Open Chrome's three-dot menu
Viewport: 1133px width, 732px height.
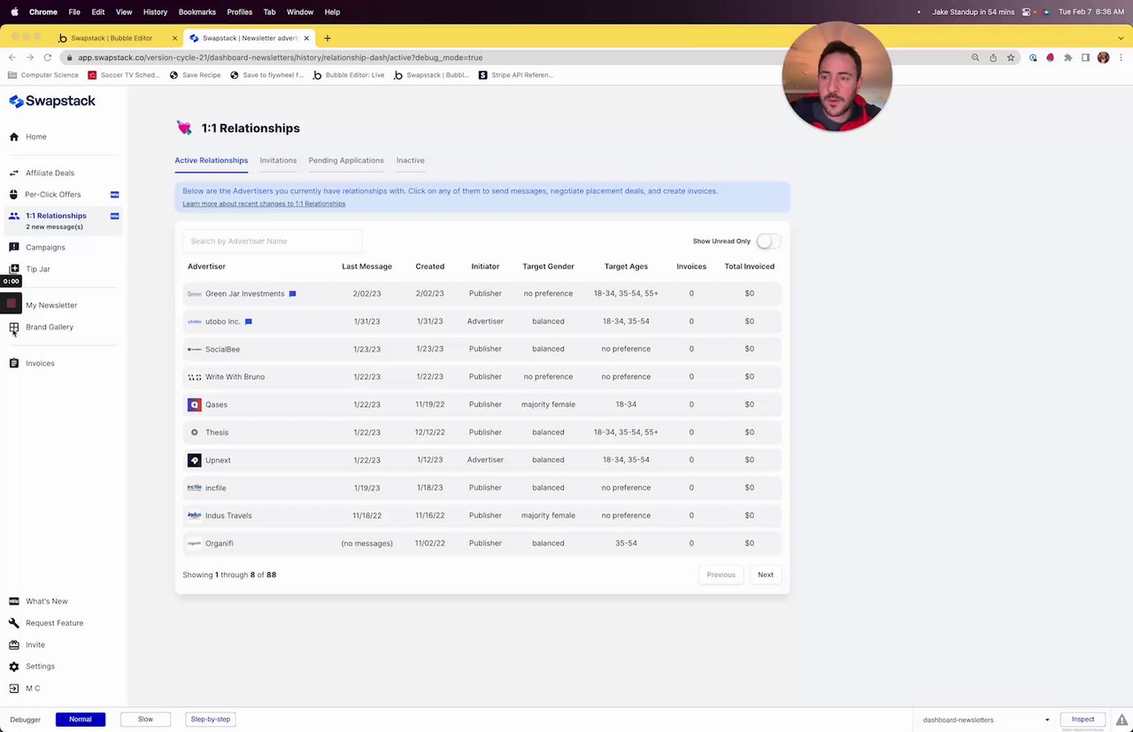pos(1121,58)
